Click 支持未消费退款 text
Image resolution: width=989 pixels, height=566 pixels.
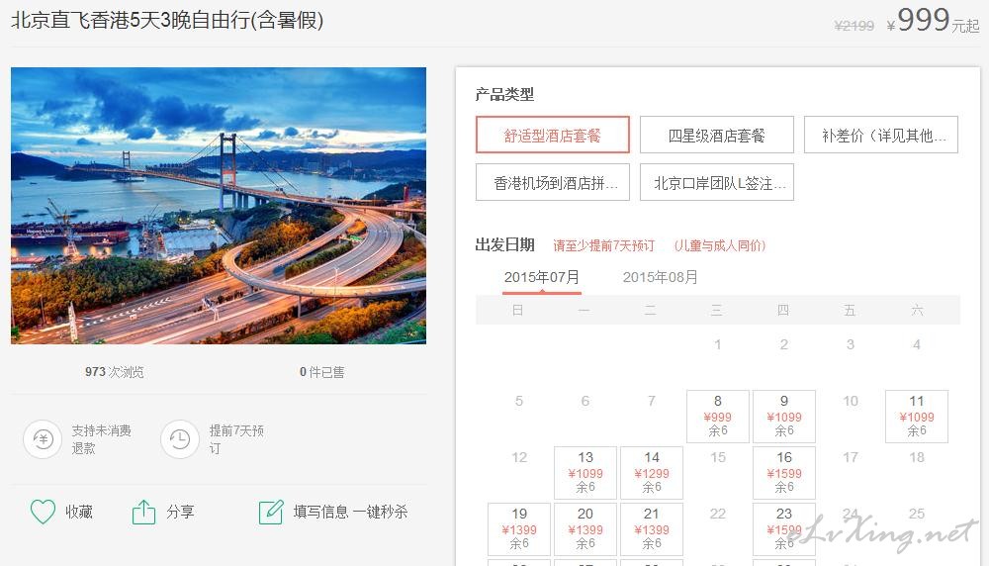(x=101, y=439)
